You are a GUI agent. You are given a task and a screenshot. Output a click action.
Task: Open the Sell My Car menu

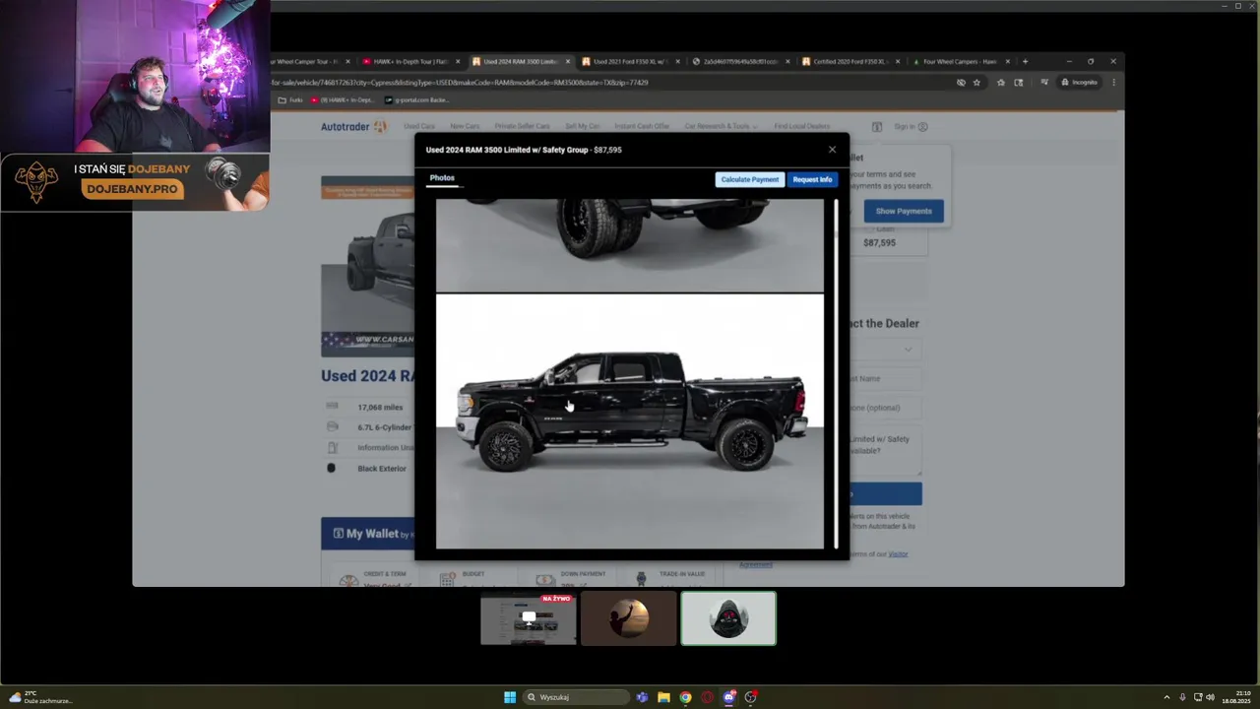[582, 126]
